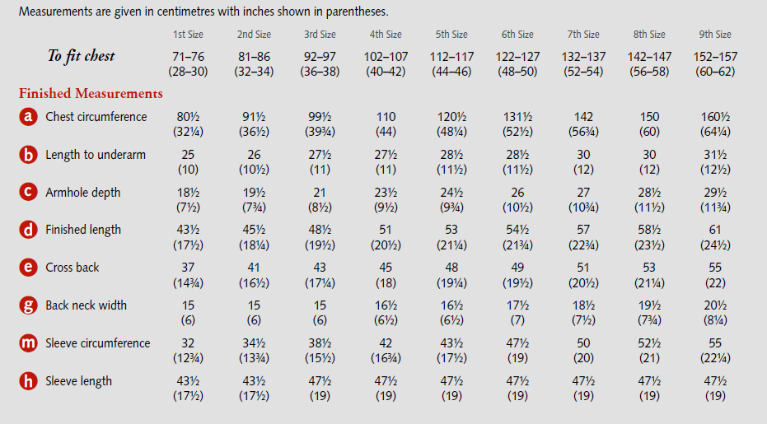This screenshot has width=767, height=424.
Task: Select the red 'e' Cross back marker
Action: click(x=29, y=268)
